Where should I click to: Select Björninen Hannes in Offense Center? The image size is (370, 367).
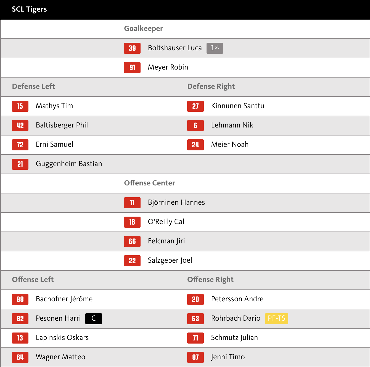pos(176,203)
